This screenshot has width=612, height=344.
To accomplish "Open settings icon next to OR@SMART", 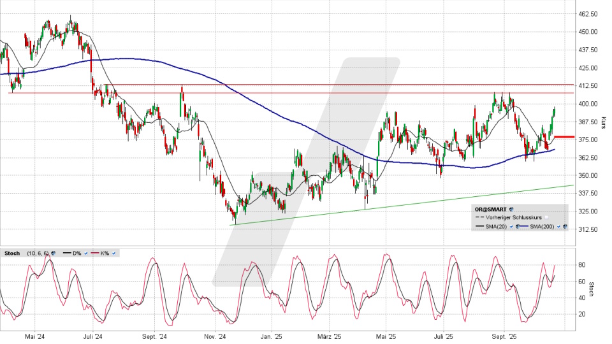I will coord(512,208).
